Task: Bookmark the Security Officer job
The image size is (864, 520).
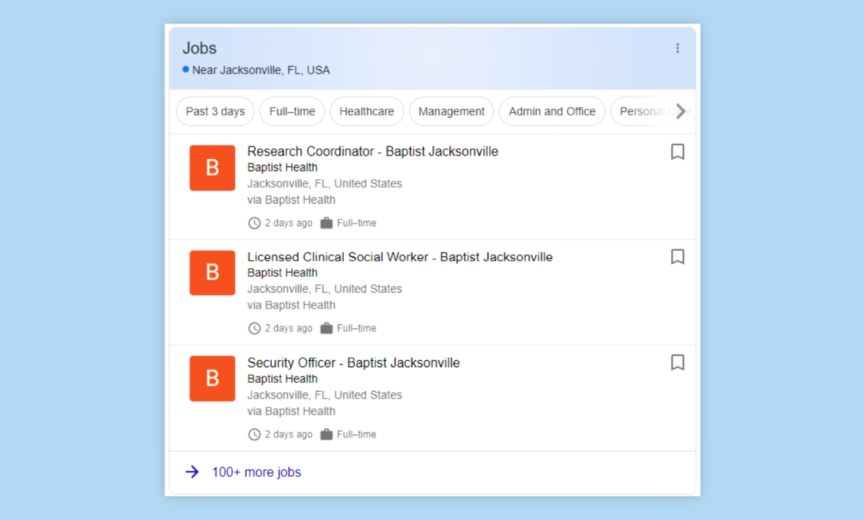Action: pyautogui.click(x=677, y=363)
